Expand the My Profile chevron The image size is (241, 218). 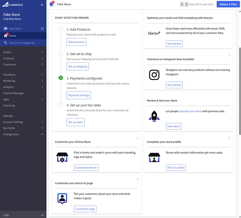point(42,128)
